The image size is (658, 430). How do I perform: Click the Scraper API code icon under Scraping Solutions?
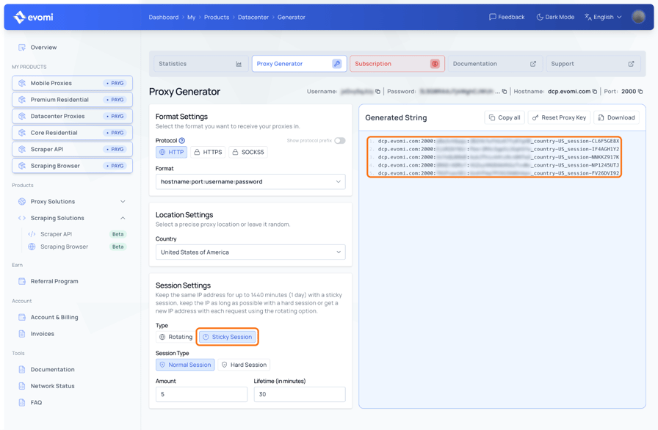[32, 234]
